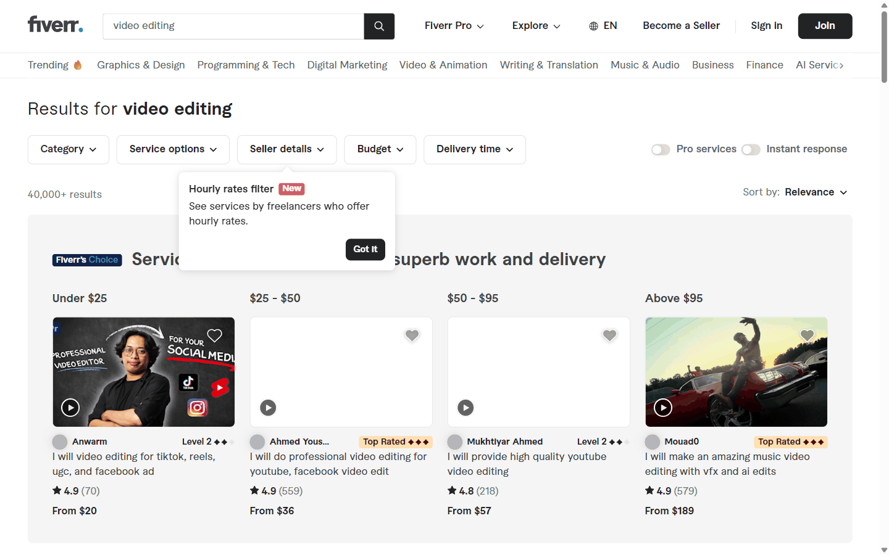Open the Budget filter dropdown
This screenshot has height=555, width=889.
380,150
